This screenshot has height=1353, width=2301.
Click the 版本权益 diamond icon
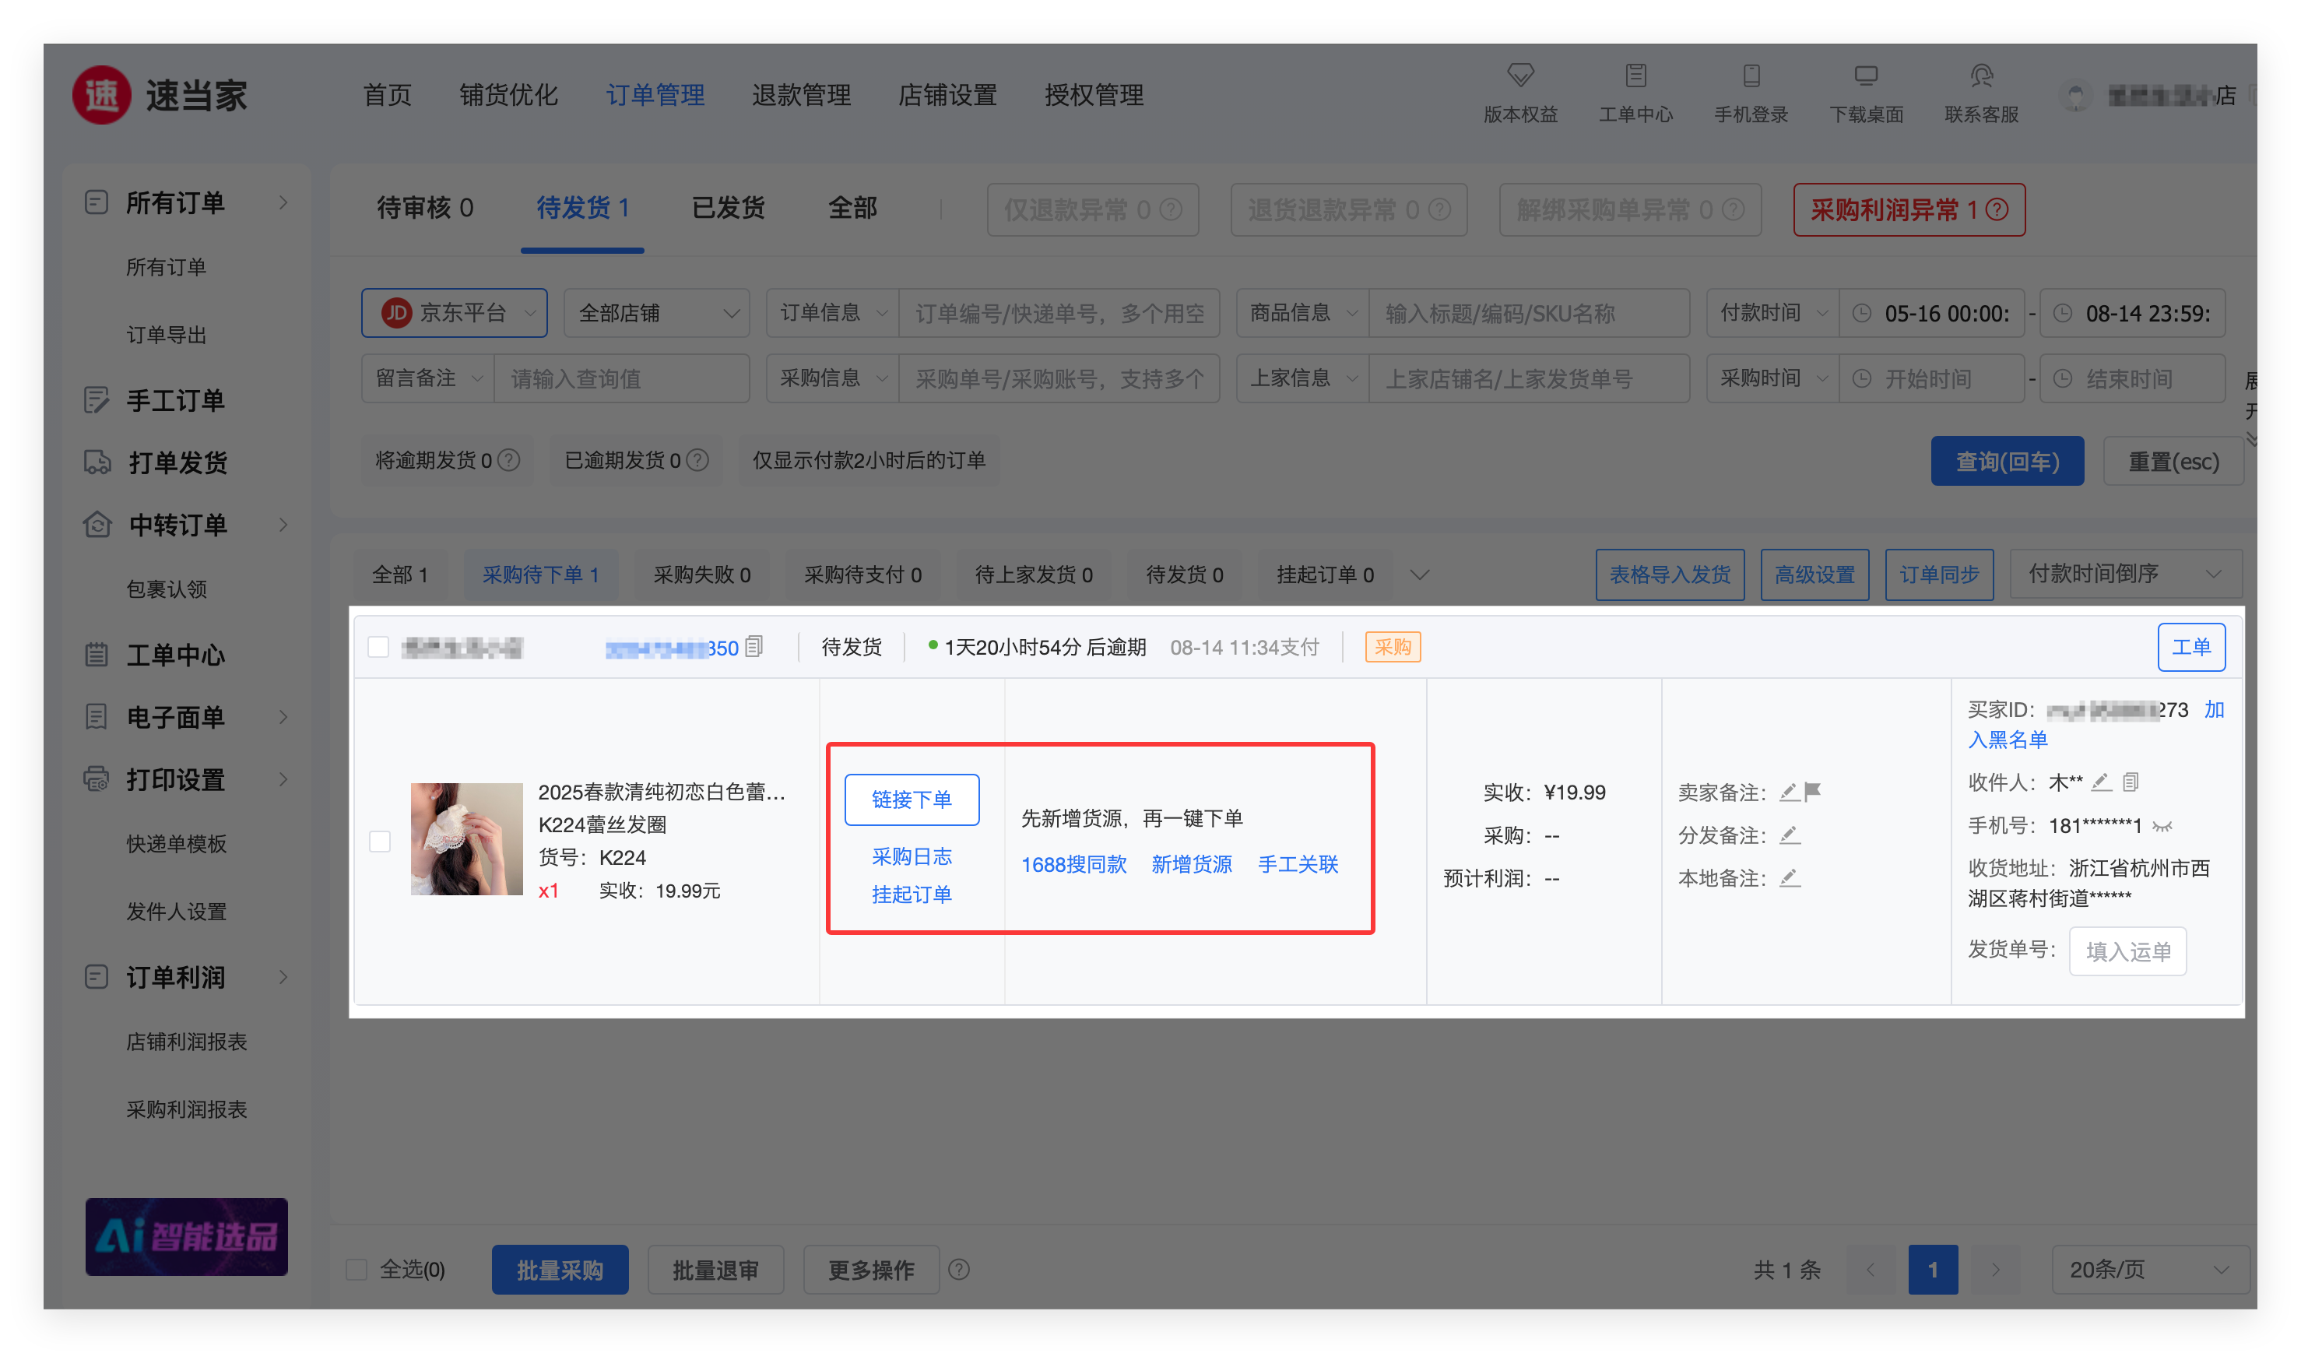pos(1520,75)
